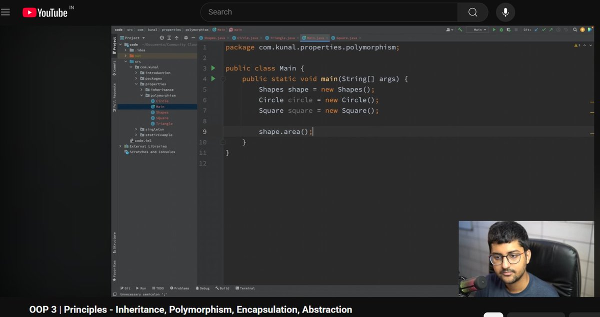Click the Run gutter arrow beside main method
The width and height of the screenshot is (600, 317).
[213, 78]
